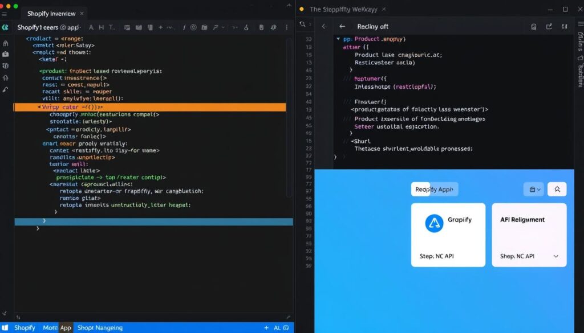Click the circled clock icon in left editor toolbar
This screenshot has height=333, width=584.
[x=193, y=27]
